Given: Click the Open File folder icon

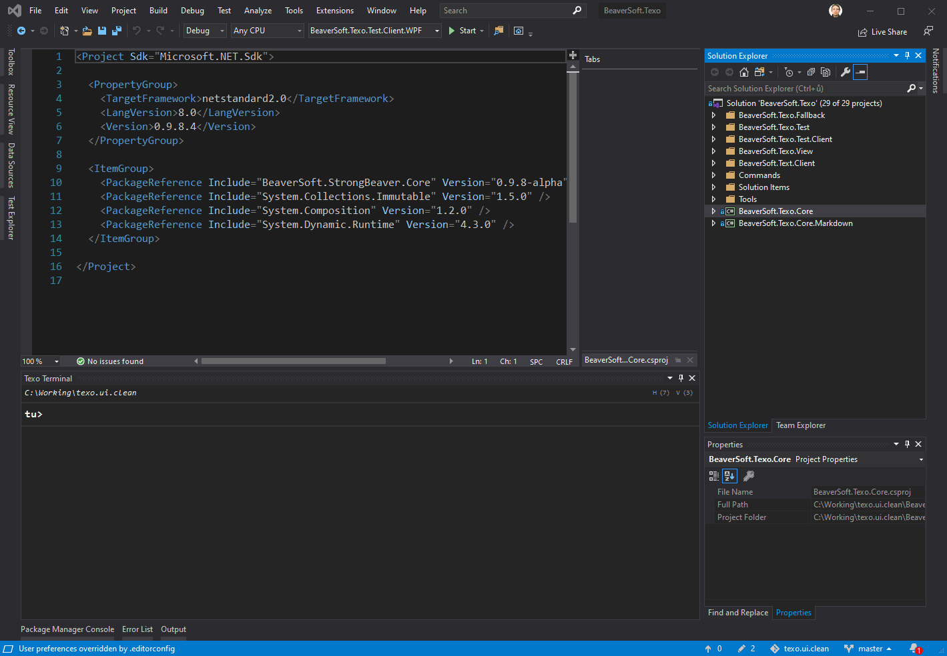Looking at the screenshot, I should 87,31.
